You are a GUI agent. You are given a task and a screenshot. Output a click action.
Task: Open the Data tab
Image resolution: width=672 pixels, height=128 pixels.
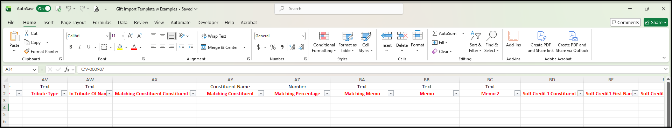pos(122,22)
